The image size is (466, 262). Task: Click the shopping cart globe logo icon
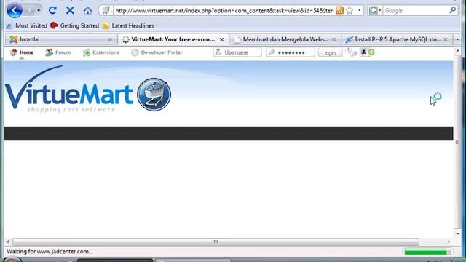point(154,95)
